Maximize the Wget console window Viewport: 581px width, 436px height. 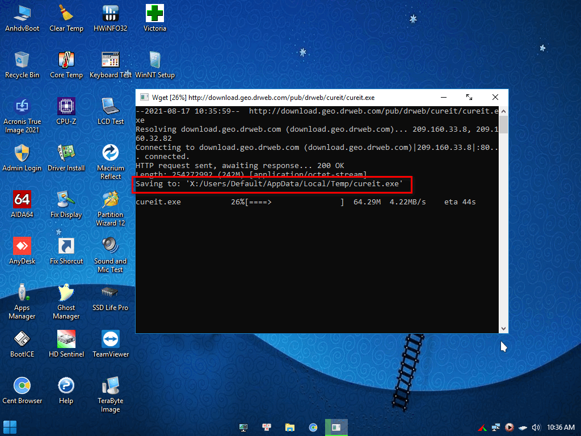click(x=469, y=98)
